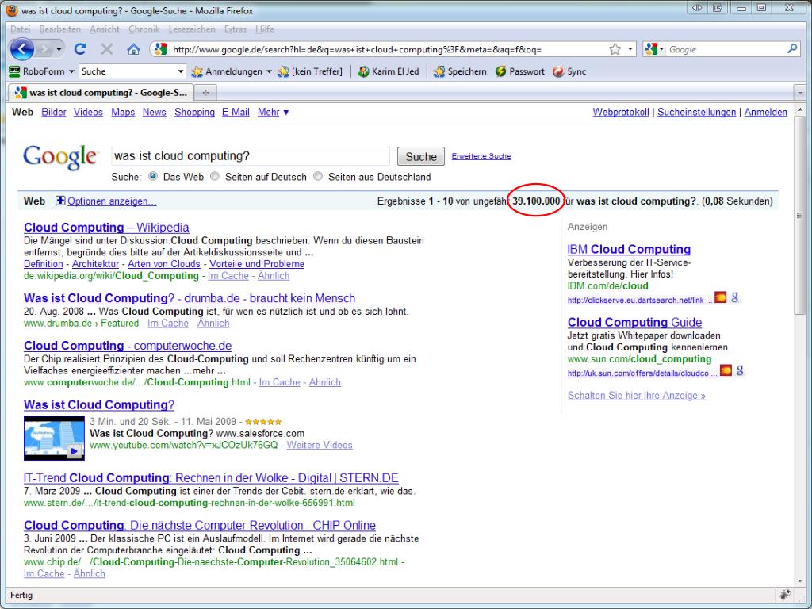Expand the RoboForm menu dropdown arrow
Screen dimensions: 812x609
click(x=71, y=71)
